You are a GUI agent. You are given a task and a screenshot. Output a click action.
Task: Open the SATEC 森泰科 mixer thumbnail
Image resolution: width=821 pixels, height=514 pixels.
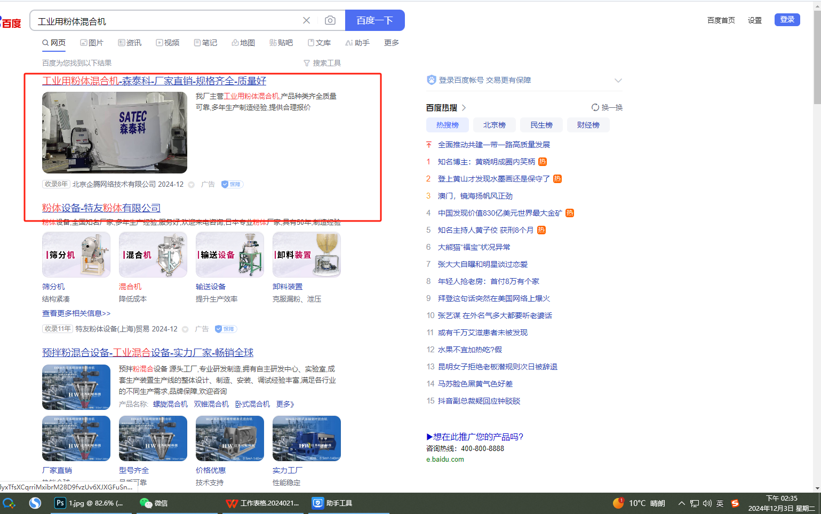(115, 132)
